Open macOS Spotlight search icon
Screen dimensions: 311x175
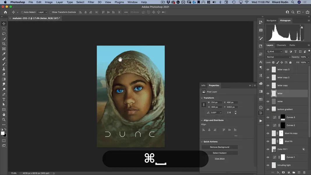coord(293,2)
